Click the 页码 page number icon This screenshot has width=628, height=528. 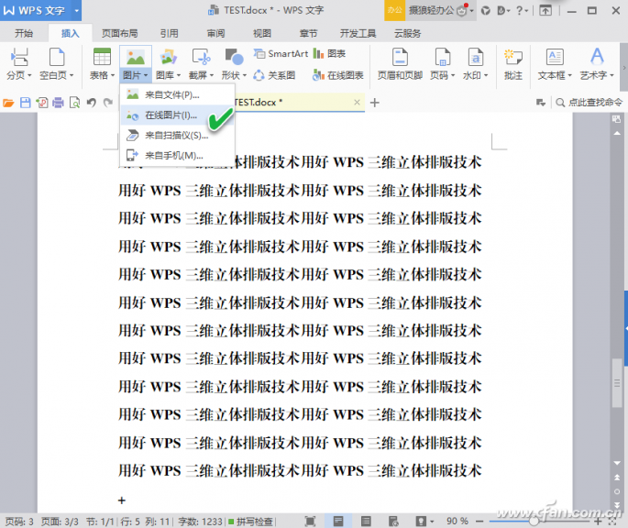click(x=443, y=57)
